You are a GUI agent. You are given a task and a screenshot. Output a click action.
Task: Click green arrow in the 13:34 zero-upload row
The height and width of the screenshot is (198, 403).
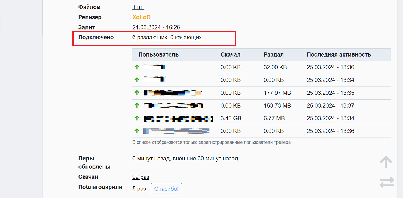point(137,80)
